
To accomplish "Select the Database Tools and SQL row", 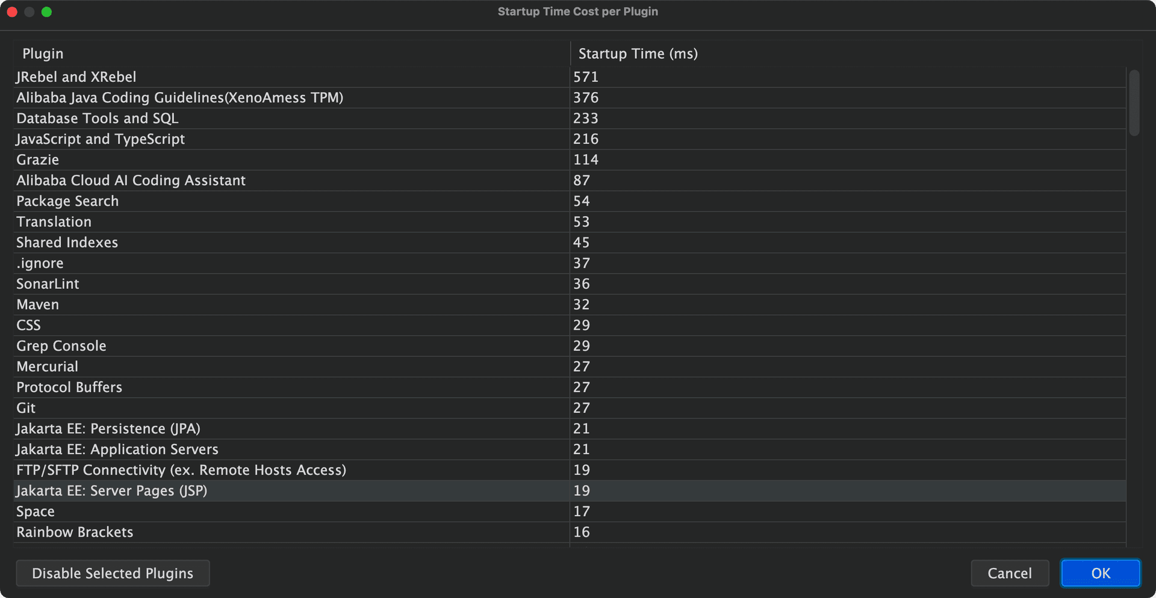I will (570, 119).
